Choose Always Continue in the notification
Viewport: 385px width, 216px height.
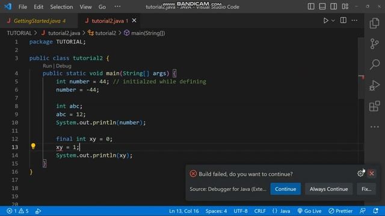coord(328,189)
